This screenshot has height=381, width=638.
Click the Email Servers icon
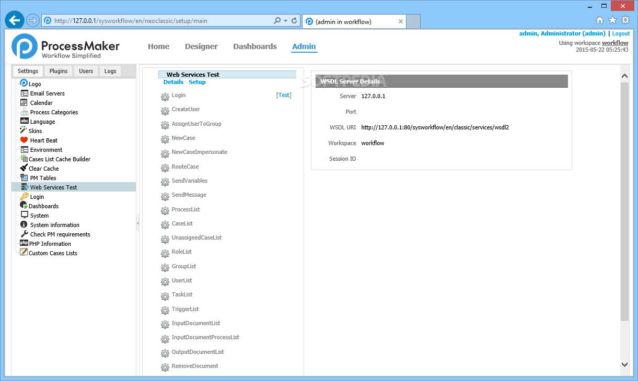click(25, 93)
